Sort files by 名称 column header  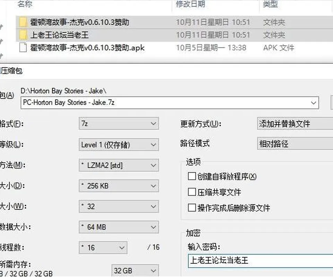[x=25, y=4]
